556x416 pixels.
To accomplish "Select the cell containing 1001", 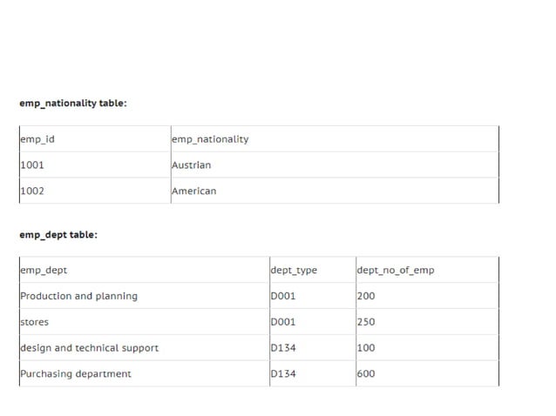I will pos(32,165).
